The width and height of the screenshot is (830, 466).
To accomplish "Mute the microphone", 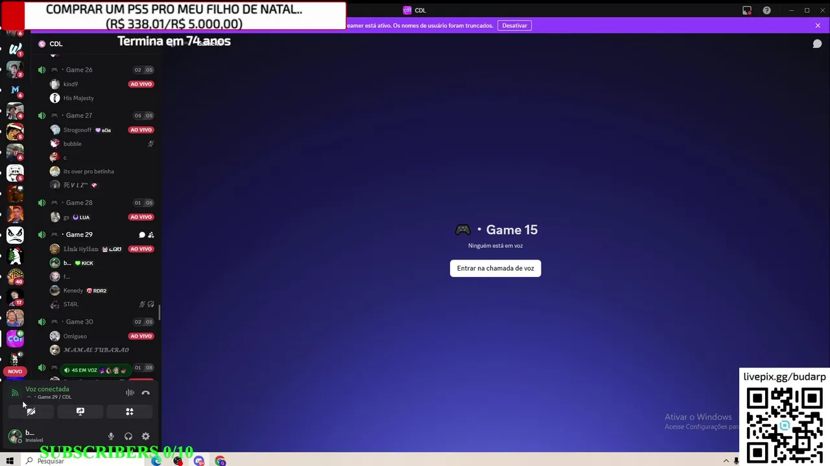I will point(111,436).
